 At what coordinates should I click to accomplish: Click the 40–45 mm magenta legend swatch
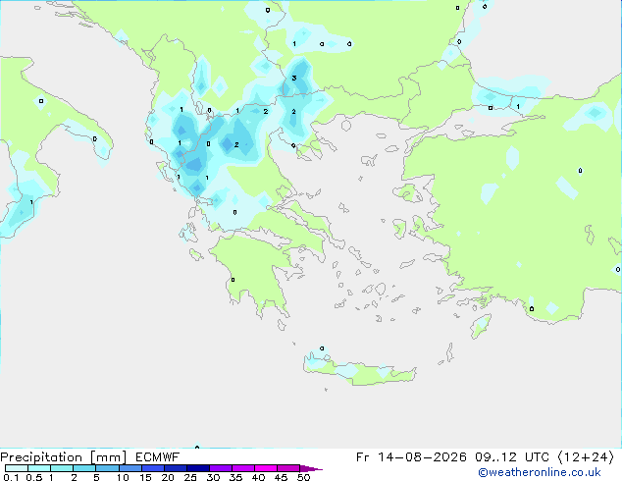click(x=266, y=468)
